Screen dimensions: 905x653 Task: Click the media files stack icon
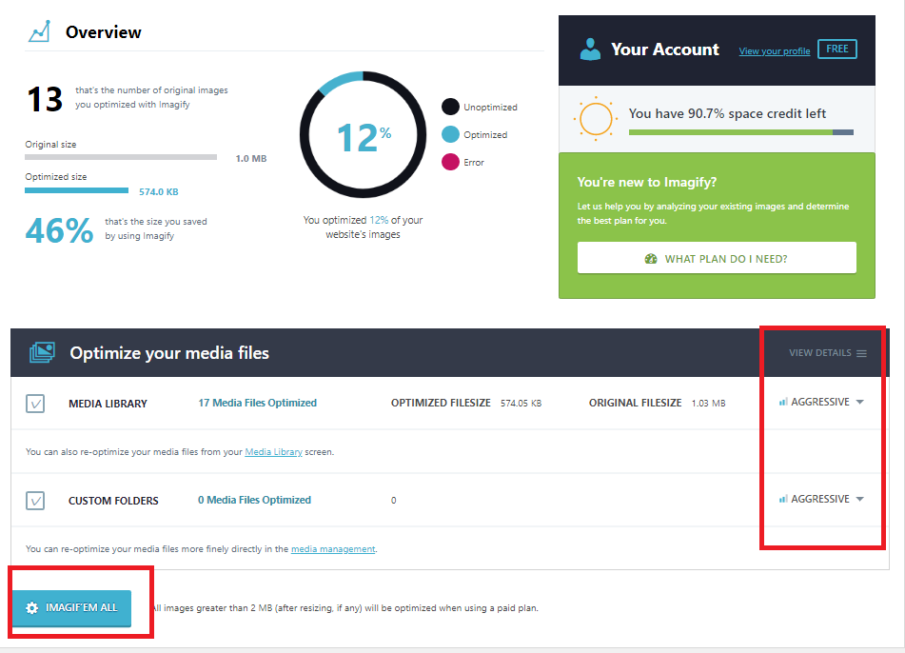tap(42, 352)
